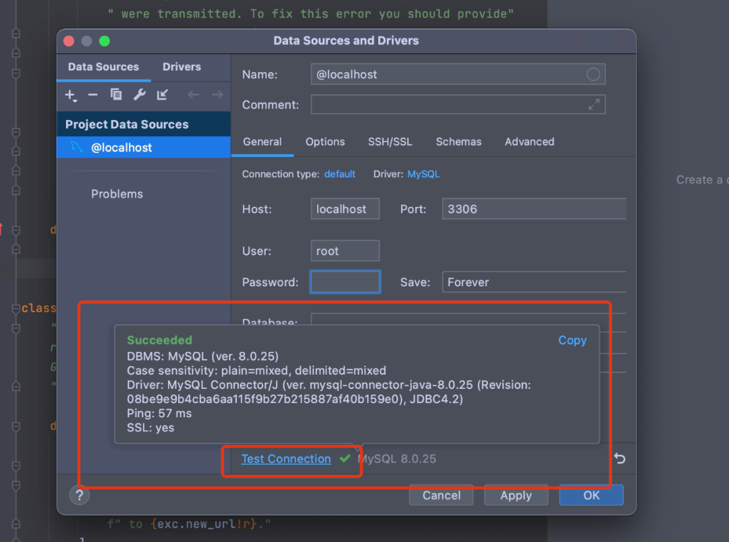Screen dimensions: 729x542
Task: Zoom dialog with green window button
Action: (x=105, y=41)
